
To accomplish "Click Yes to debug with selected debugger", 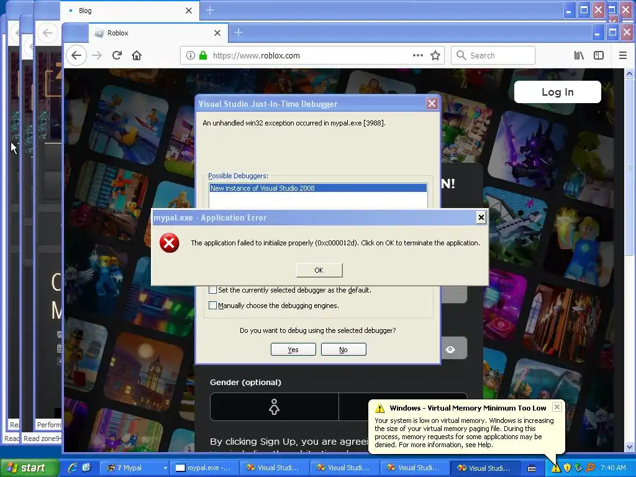I will point(293,350).
